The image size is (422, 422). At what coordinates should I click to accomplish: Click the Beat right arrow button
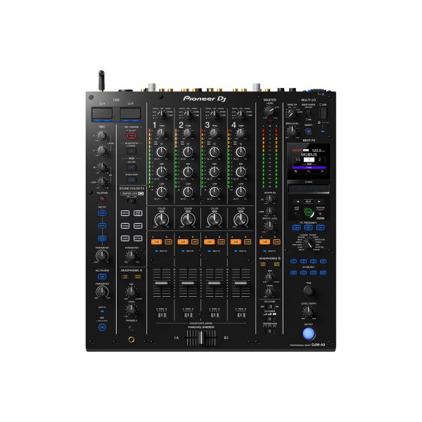coord(319,201)
